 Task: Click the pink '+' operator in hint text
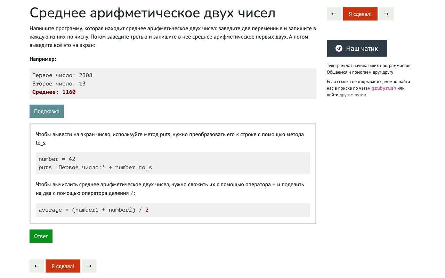pos(274,185)
